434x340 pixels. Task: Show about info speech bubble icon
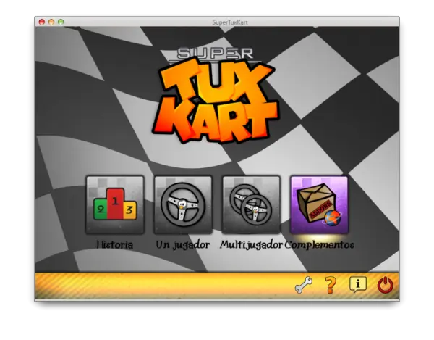click(x=358, y=284)
